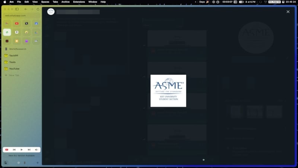298x168 pixels.
Task: Open the Help menu
Action: pyautogui.click(x=103, y=2)
